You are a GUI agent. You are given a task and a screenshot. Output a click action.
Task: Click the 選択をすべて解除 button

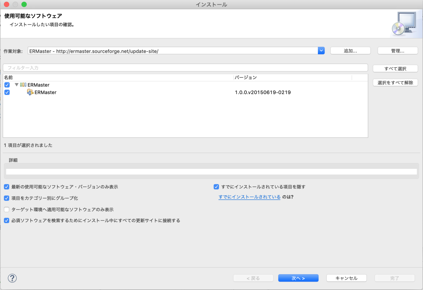[396, 83]
